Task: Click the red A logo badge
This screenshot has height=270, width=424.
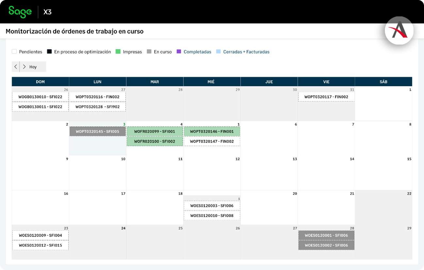Action: pyautogui.click(x=399, y=31)
